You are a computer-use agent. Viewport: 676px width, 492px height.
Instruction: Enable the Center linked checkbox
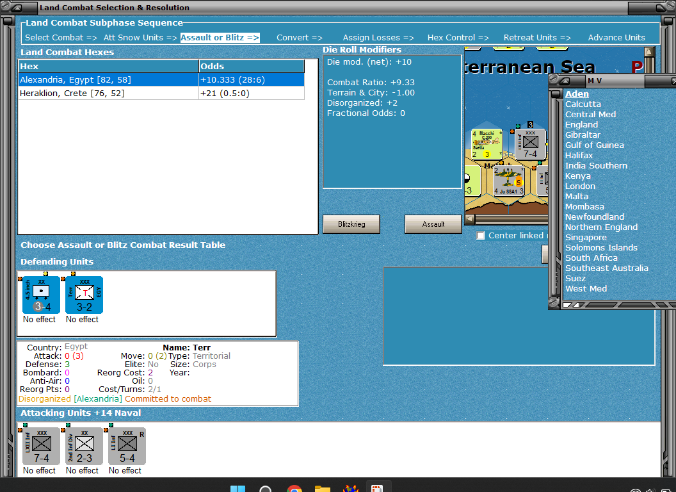pos(480,236)
